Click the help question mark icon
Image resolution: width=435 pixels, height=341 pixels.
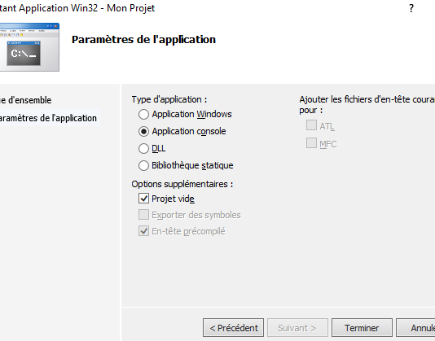pos(411,8)
